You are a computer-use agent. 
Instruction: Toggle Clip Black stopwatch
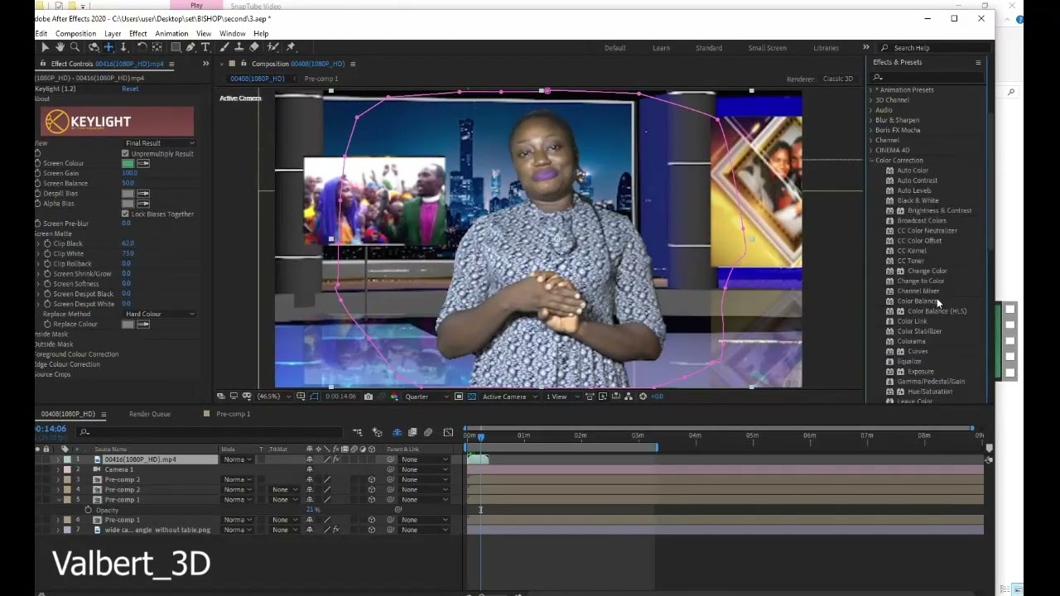pyautogui.click(x=47, y=243)
